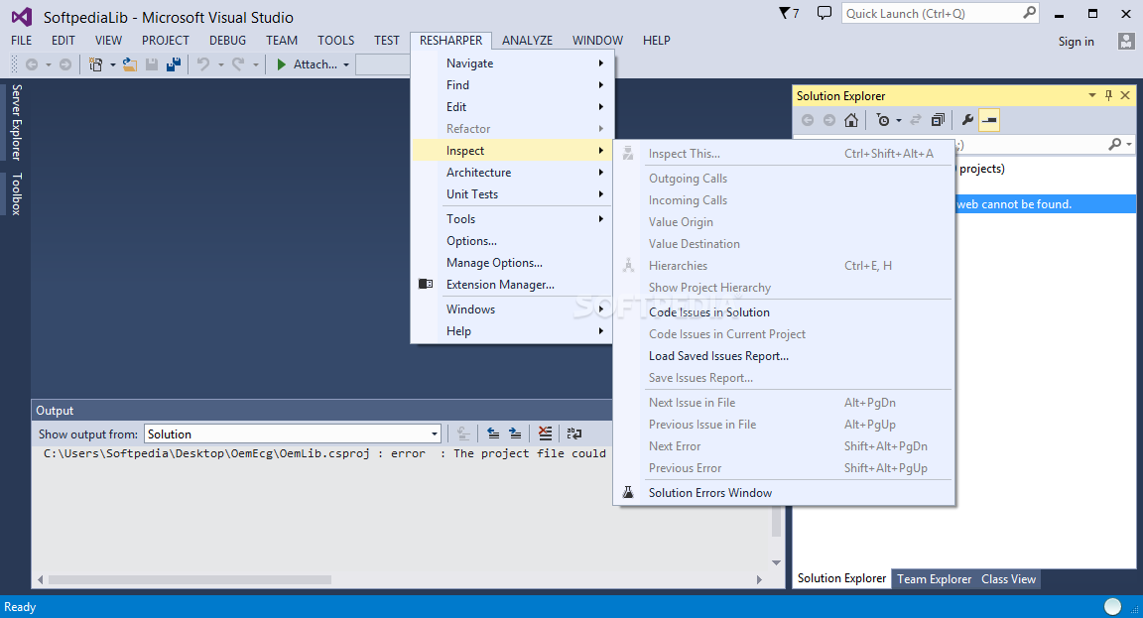Click the Solution Explorer search box magnifier

click(x=1114, y=144)
